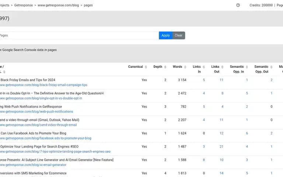Click Links In 3 for Landing Page SEO row
The height and width of the screenshot is (177, 283).
coord(204,147)
